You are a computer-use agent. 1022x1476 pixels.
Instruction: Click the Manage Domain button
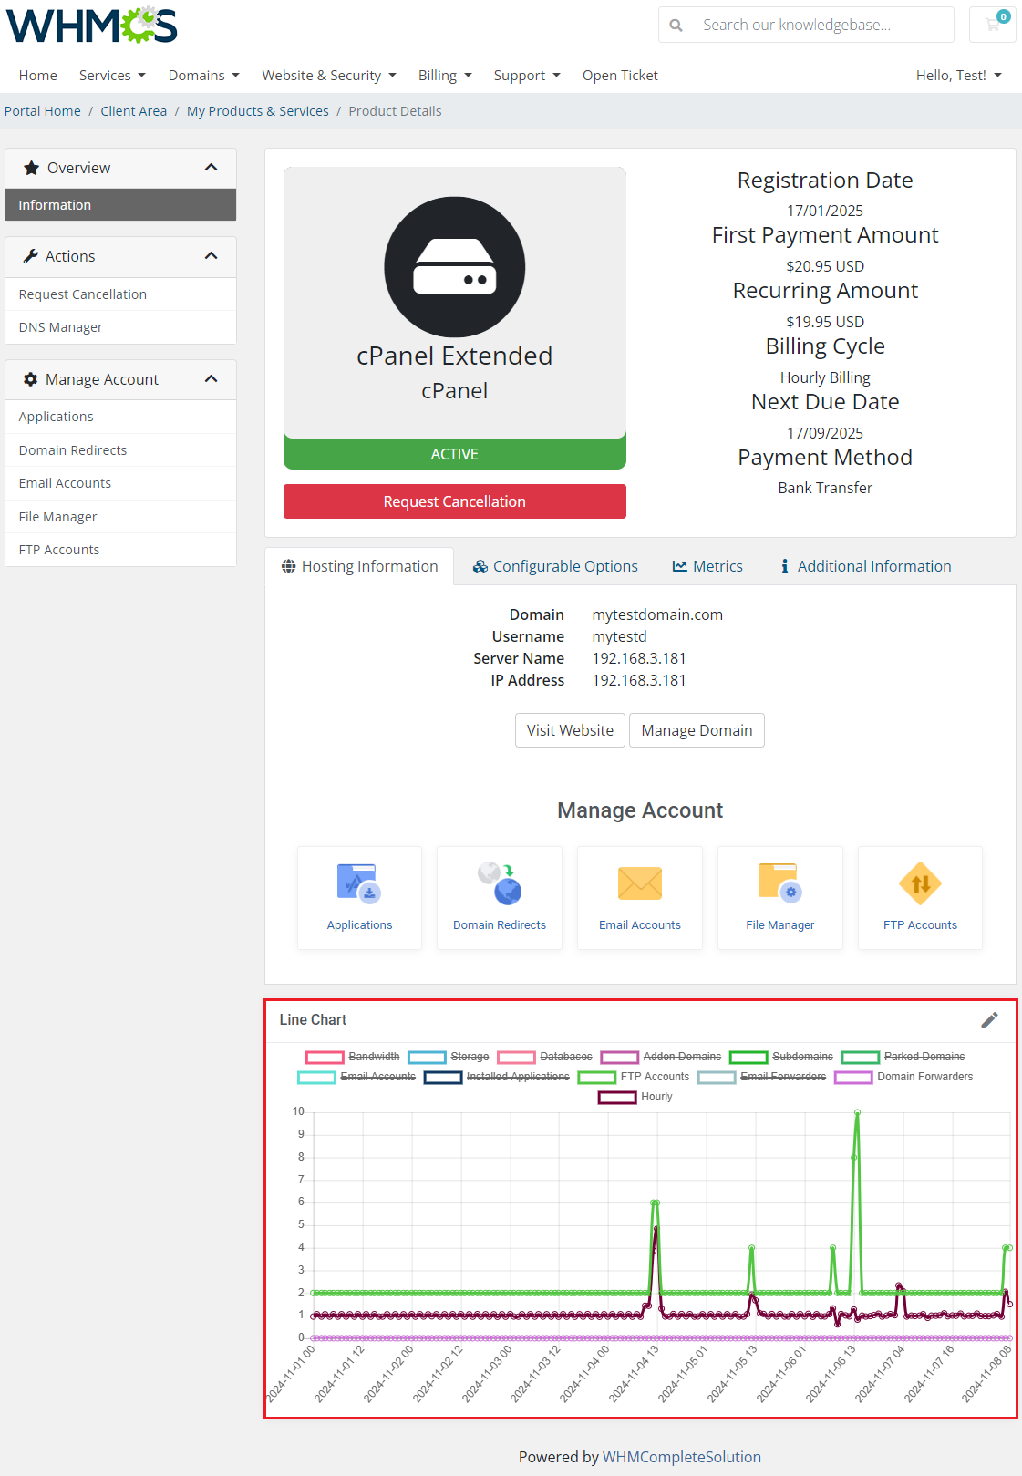point(697,730)
